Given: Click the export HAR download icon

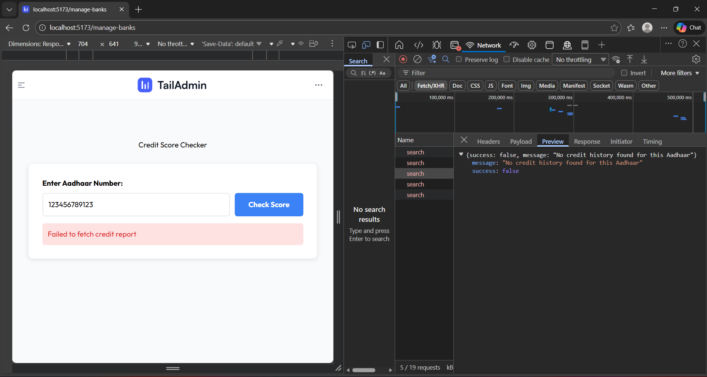Looking at the screenshot, I should [644, 59].
